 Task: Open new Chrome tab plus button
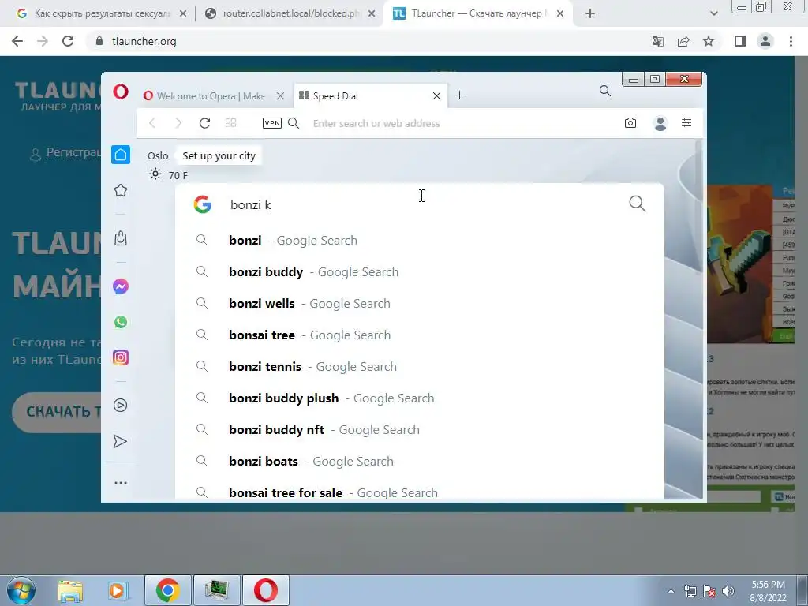pos(590,13)
